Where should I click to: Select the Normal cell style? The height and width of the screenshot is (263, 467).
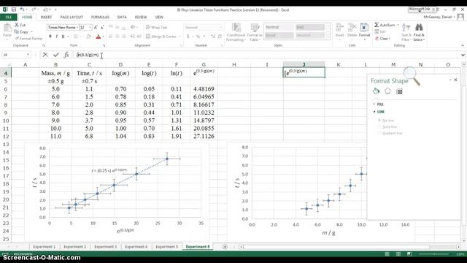click(279, 27)
